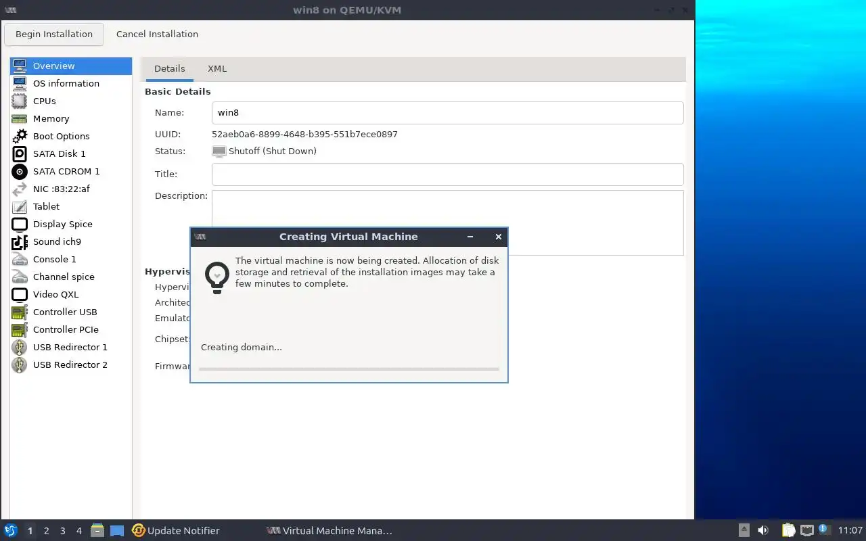866x541 pixels.
Task: Click the 11:07 clock in the taskbar
Action: tap(850, 530)
